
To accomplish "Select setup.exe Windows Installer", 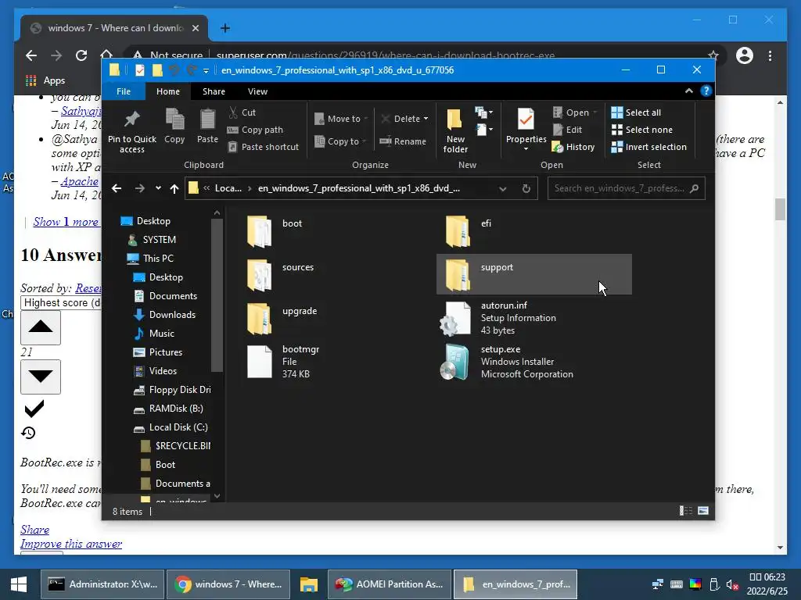I will (533, 362).
